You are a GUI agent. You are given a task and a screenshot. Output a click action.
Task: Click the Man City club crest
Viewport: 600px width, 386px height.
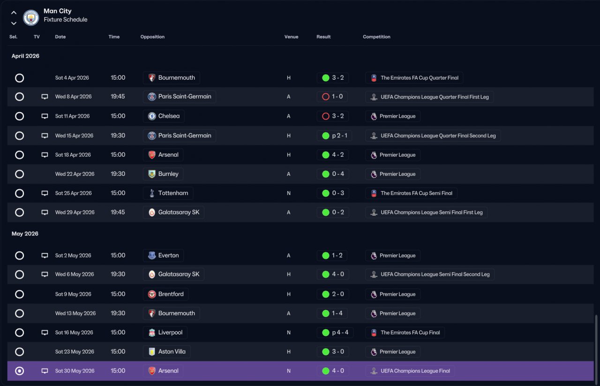[x=31, y=17]
